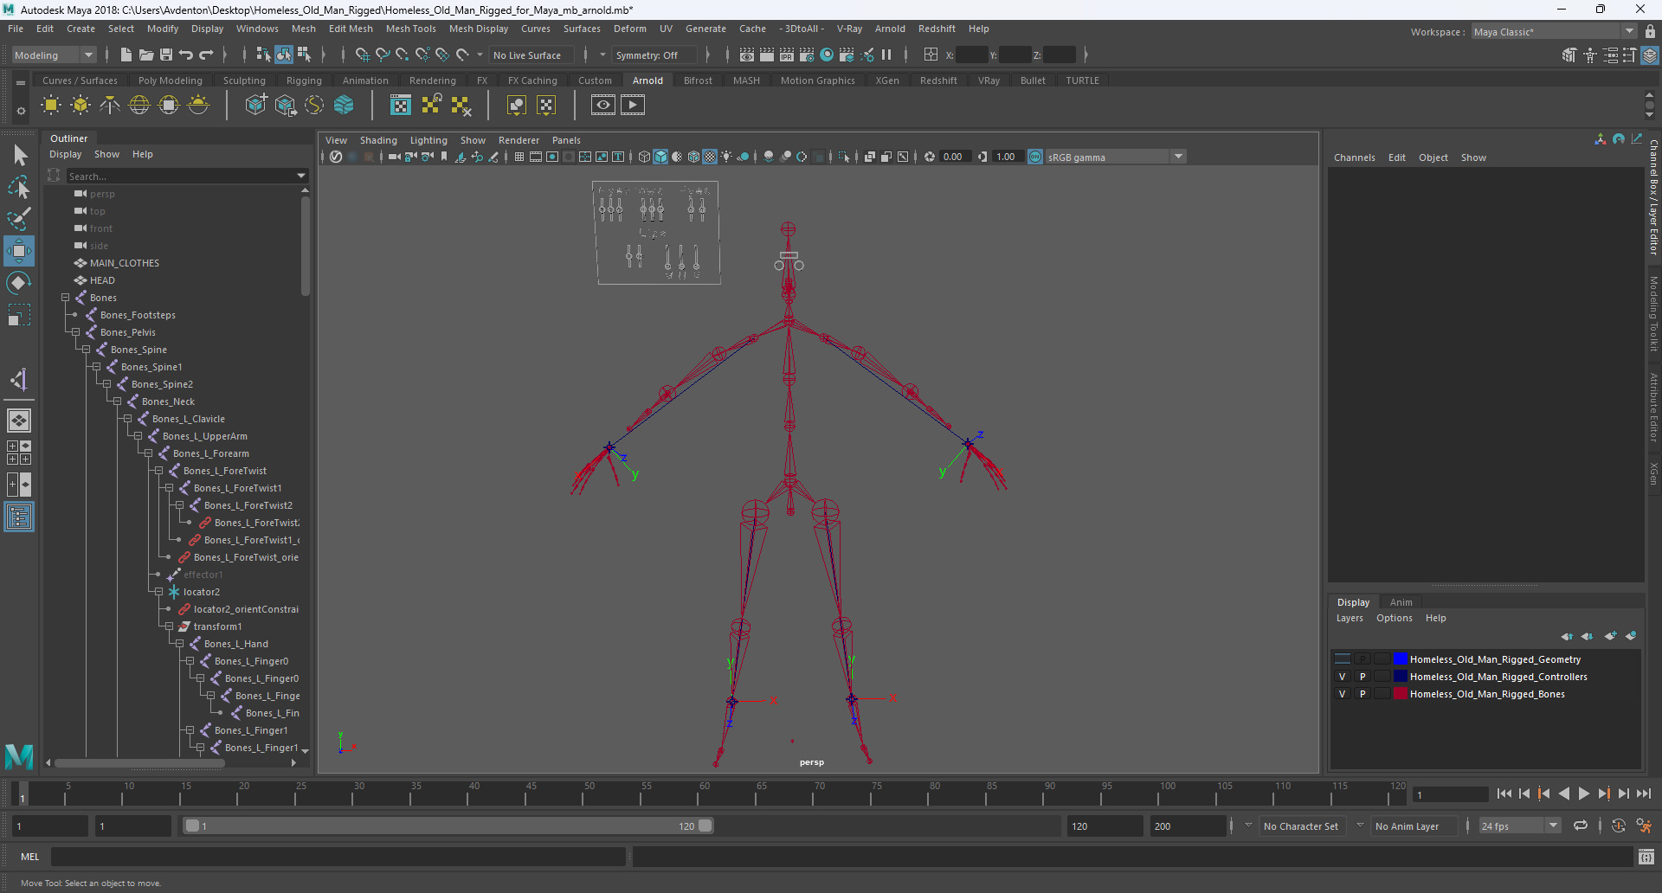Click the Geometry layer blue color swatch
Viewport: 1662px width, 893px height.
click(x=1400, y=659)
